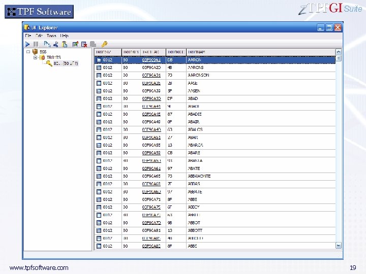
Task: Click address 03F90A55 in ABARCA row
Action: tap(151, 145)
